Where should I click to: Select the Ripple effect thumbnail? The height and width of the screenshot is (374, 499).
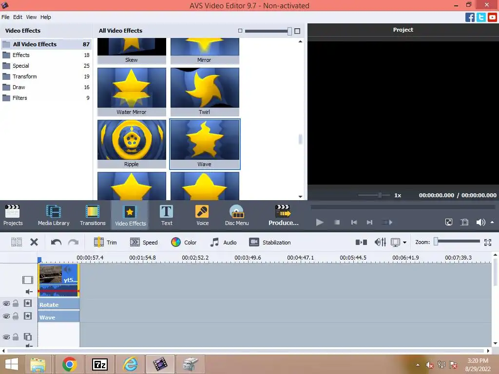132,144
